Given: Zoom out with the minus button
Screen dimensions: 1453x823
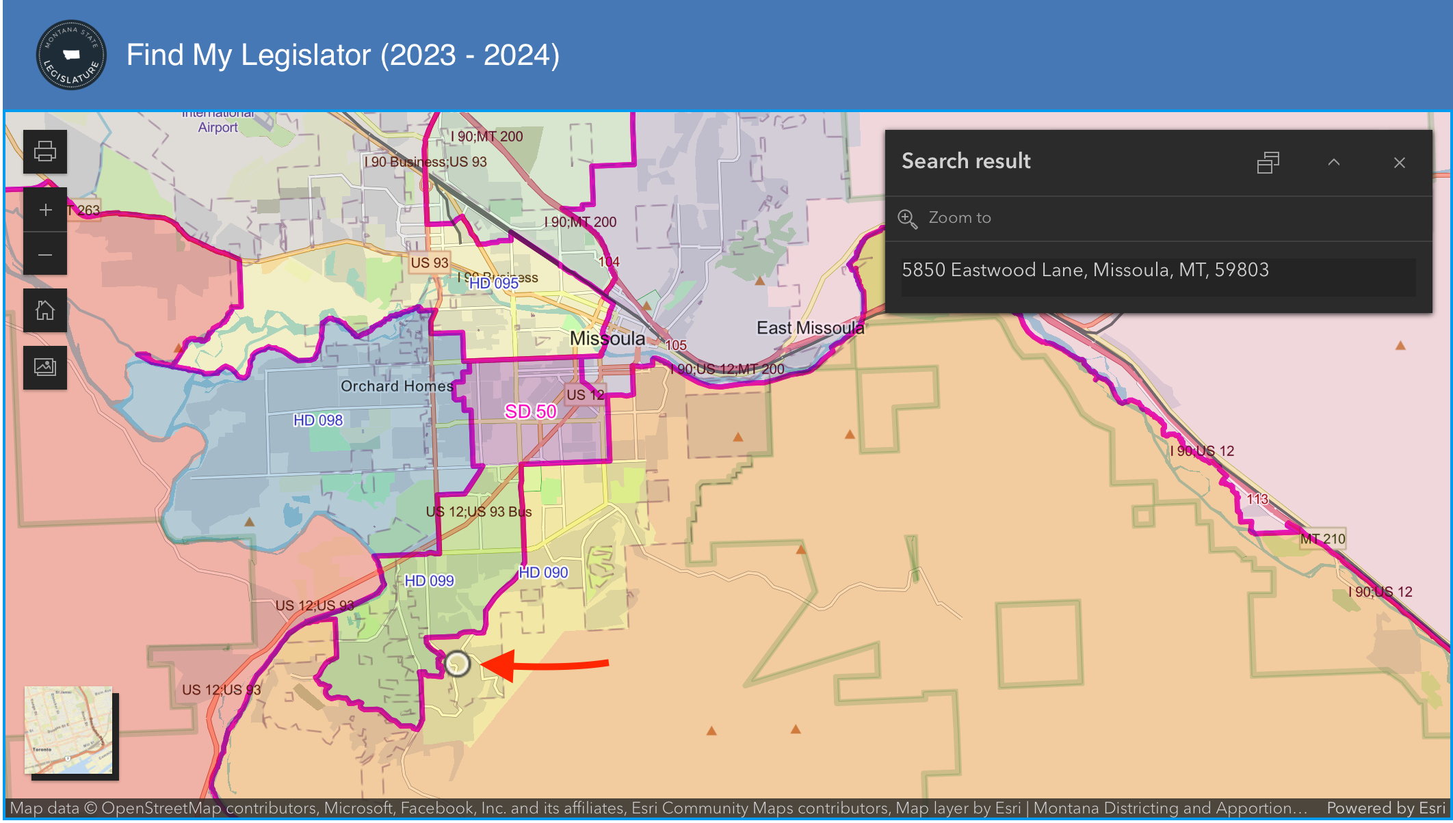Looking at the screenshot, I should coord(45,255).
